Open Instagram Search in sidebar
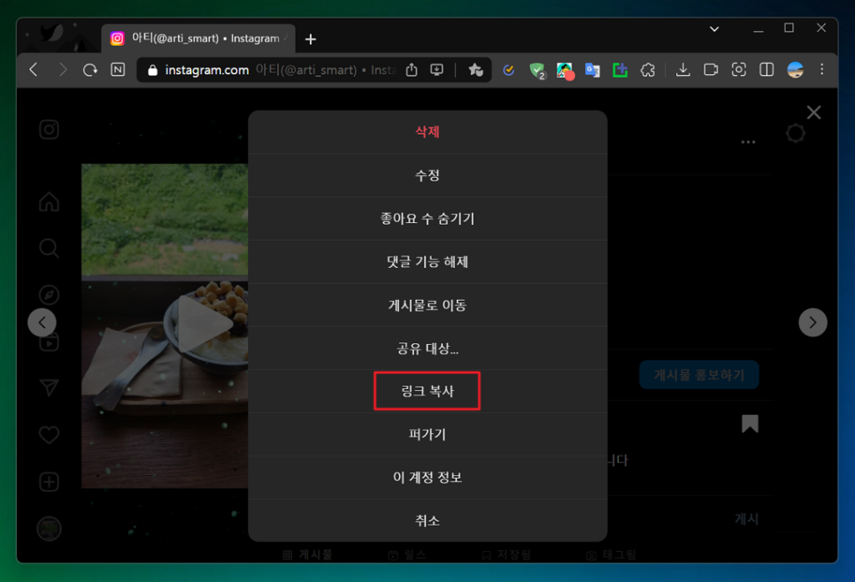855x582 pixels. click(49, 249)
